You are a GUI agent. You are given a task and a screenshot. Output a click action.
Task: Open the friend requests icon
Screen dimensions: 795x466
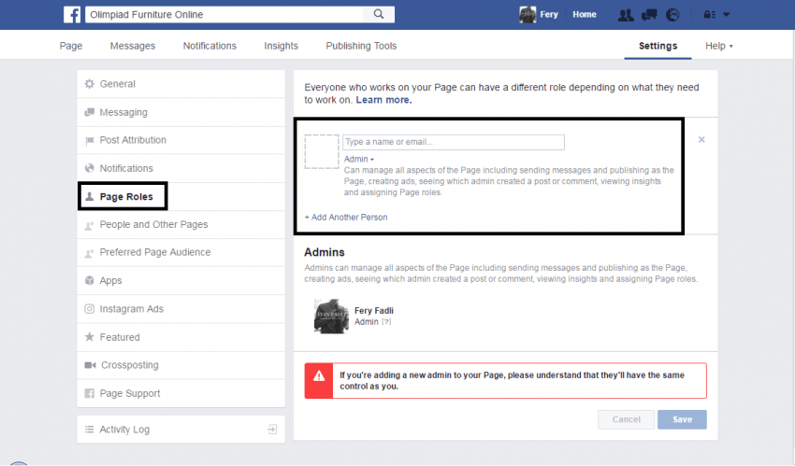tap(627, 15)
